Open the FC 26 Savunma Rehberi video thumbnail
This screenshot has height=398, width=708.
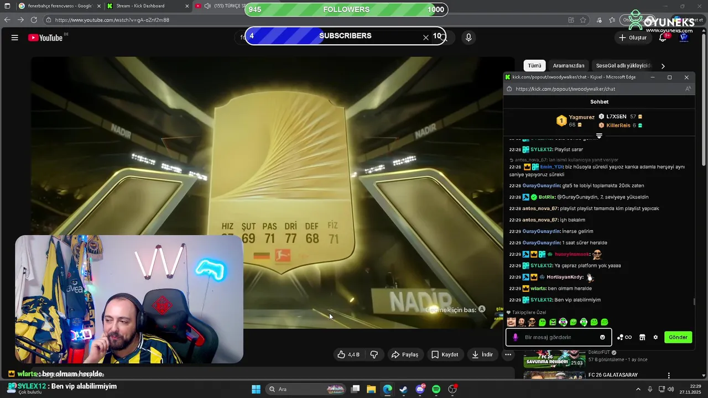554,359
